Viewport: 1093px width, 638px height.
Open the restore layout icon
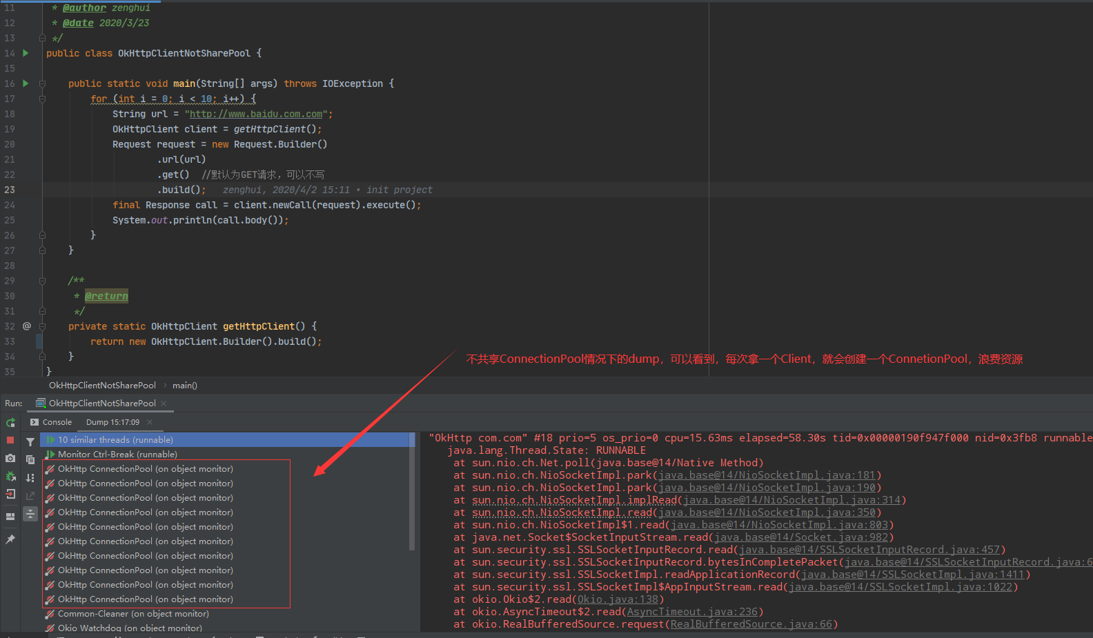click(10, 516)
